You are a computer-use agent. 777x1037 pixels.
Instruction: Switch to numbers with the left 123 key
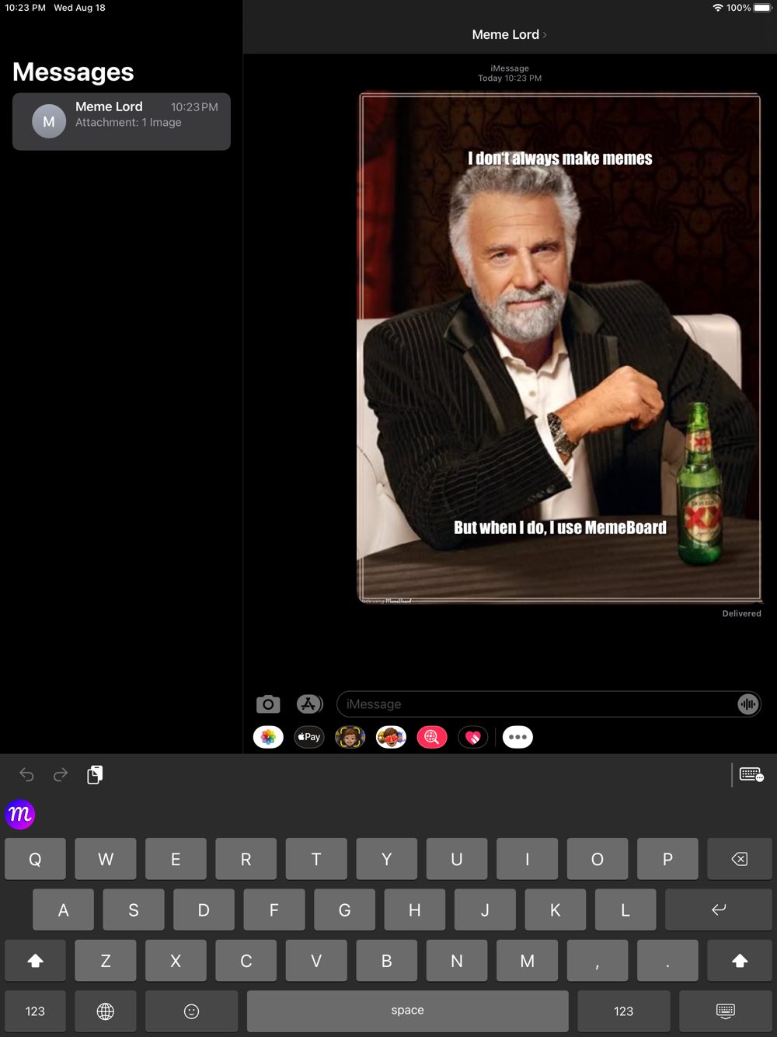[35, 1011]
